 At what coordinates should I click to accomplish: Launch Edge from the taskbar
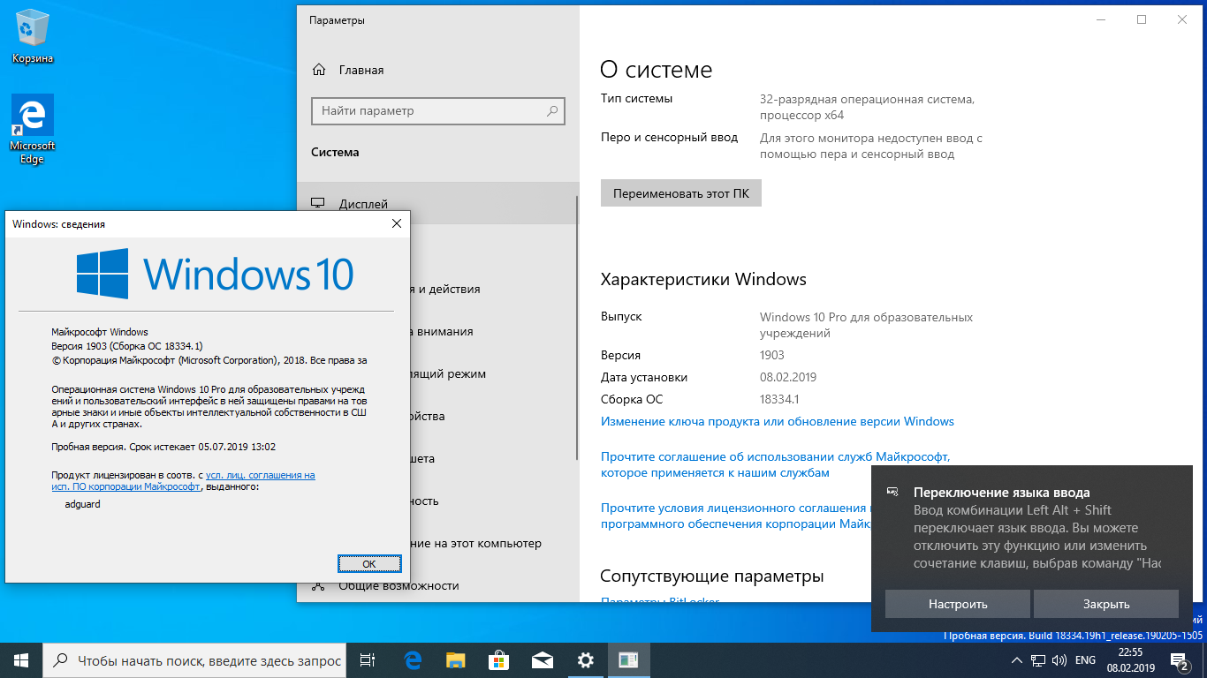click(412, 659)
